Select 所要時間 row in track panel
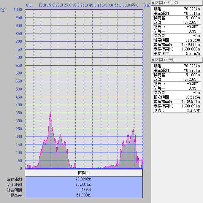 177,40
